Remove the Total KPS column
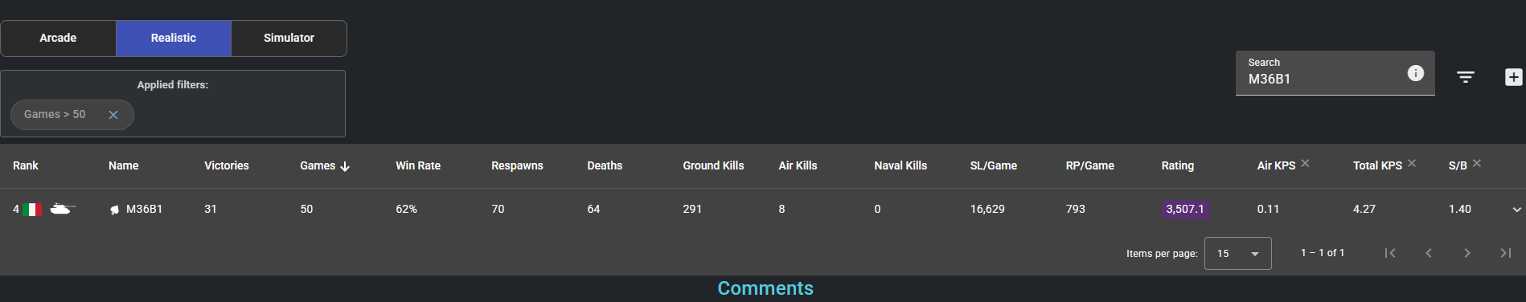The width and height of the screenshot is (1526, 302). coord(1412,163)
